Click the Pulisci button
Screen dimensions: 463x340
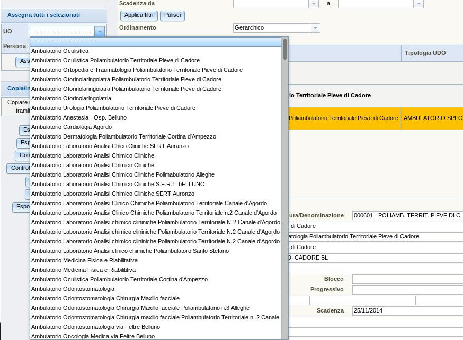click(172, 15)
